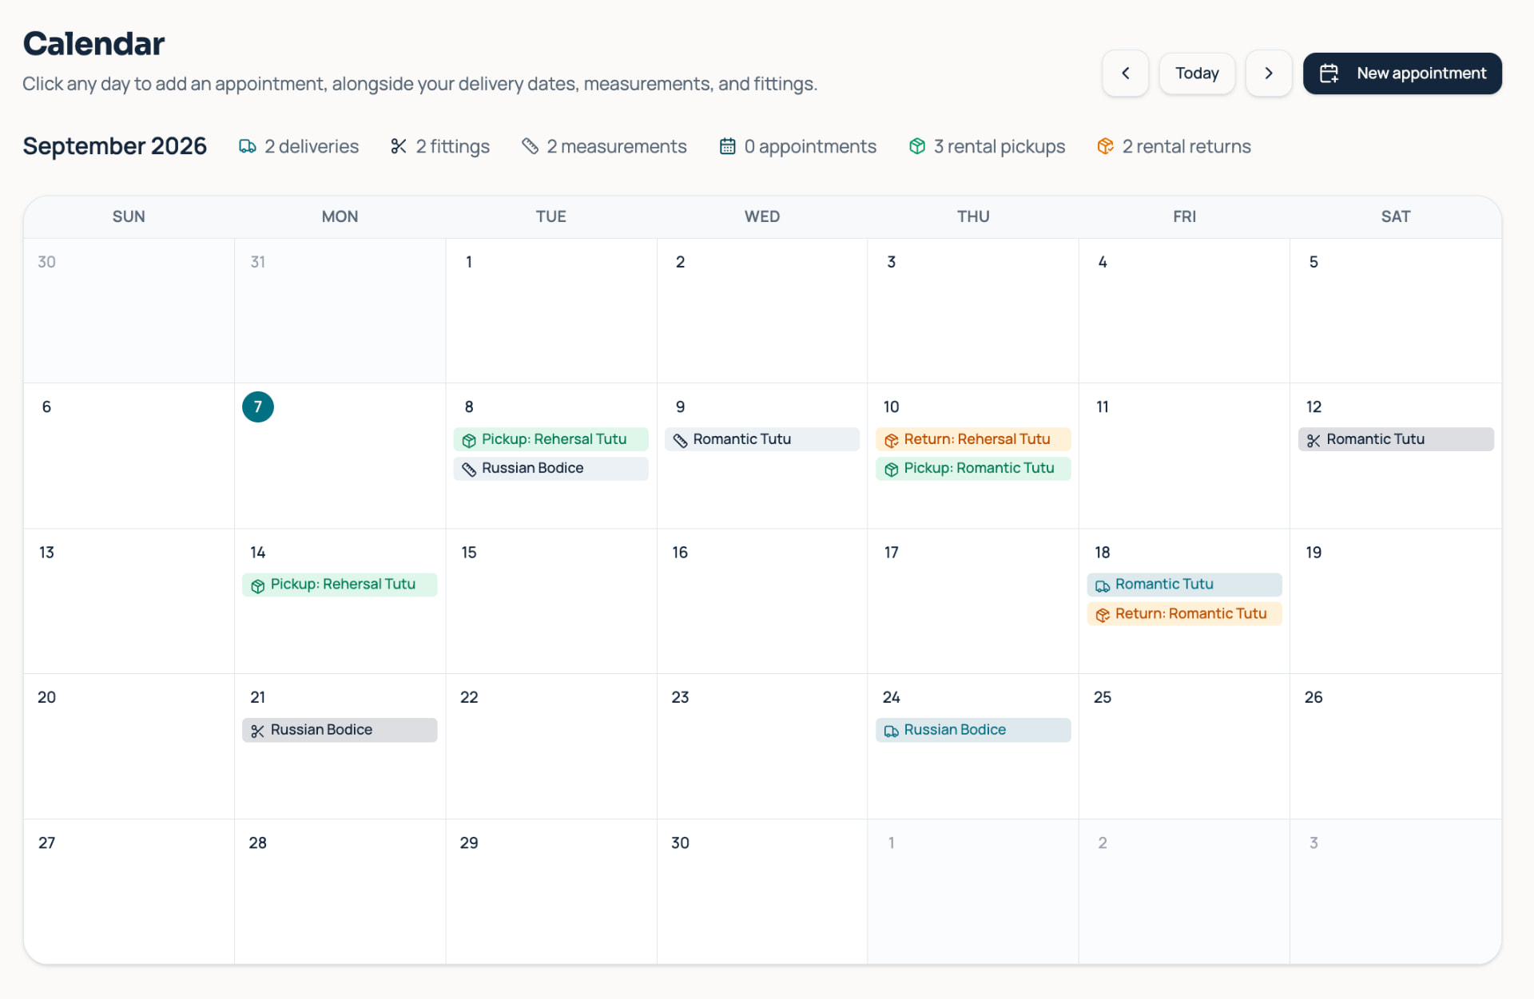Click the calendar icon beside 0 appointments
1534x999 pixels.
pyautogui.click(x=727, y=146)
